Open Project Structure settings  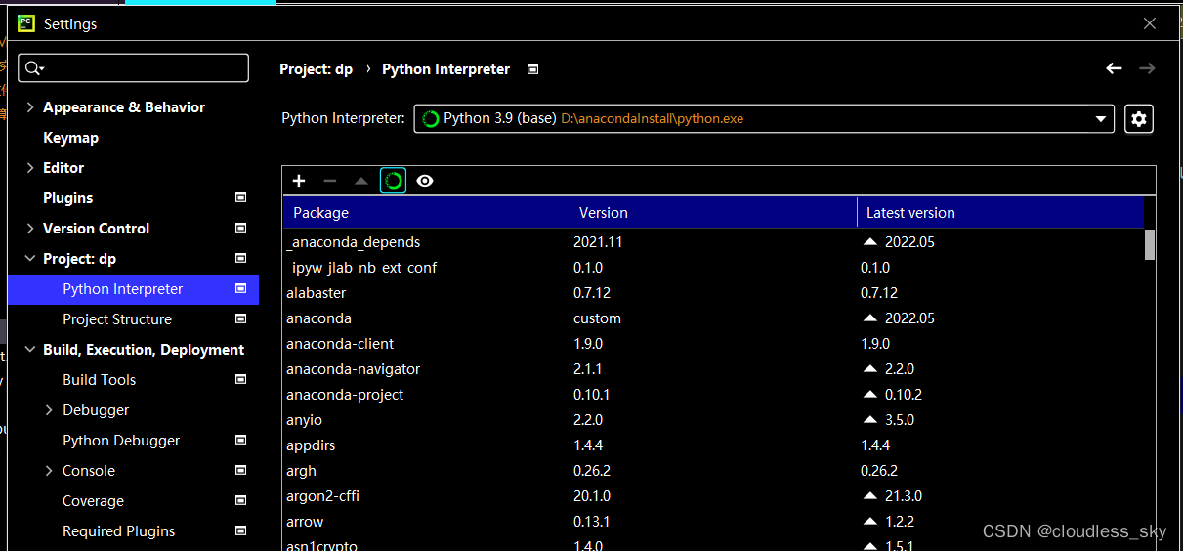[x=117, y=319]
